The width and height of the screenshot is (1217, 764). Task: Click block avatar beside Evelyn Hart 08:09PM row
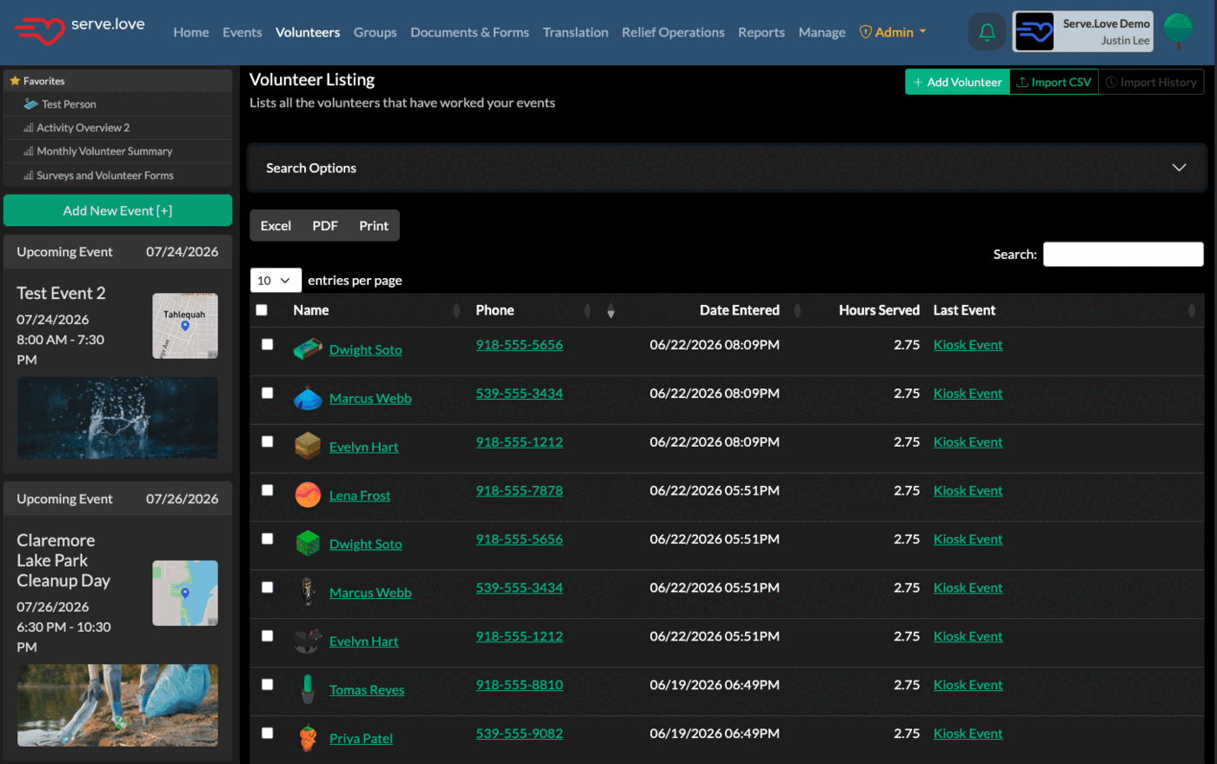308,447
